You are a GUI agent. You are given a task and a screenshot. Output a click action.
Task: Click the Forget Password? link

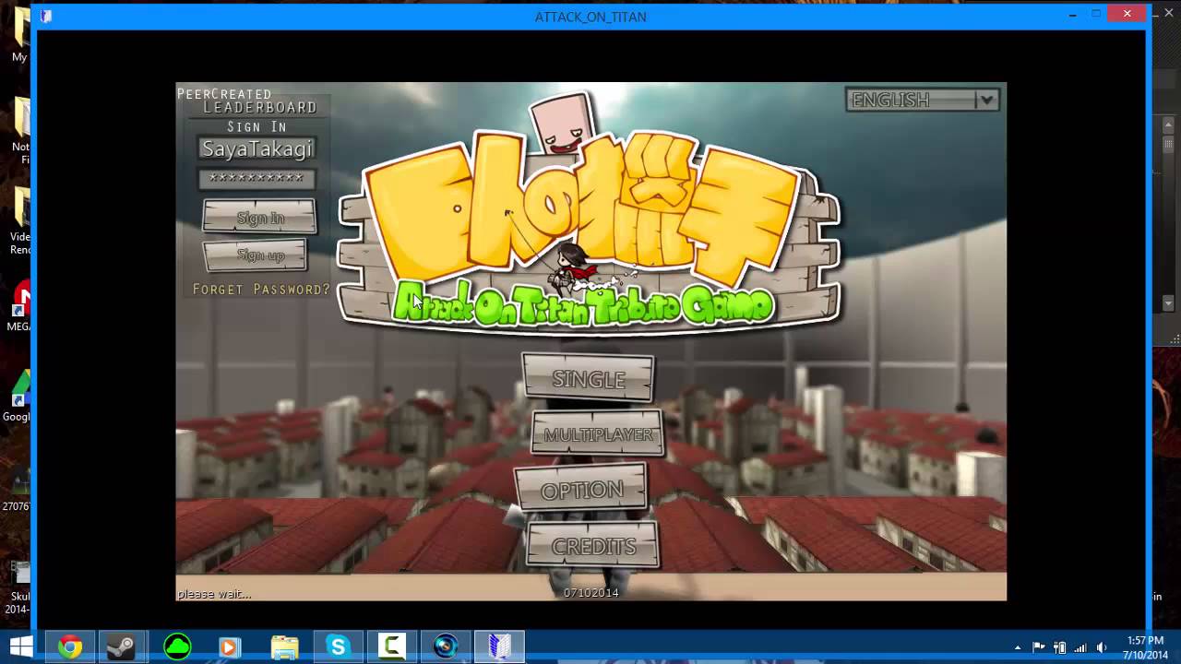261,290
